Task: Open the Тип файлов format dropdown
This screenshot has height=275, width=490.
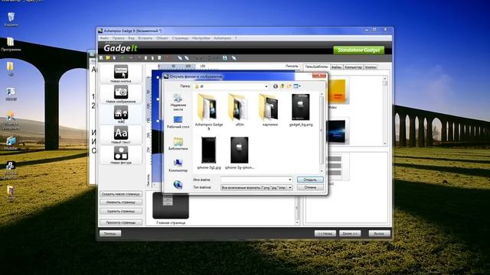Action: tap(290, 187)
